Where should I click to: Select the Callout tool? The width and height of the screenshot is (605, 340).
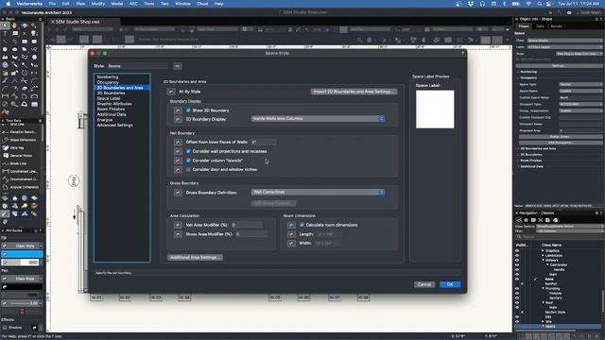pos(15,34)
